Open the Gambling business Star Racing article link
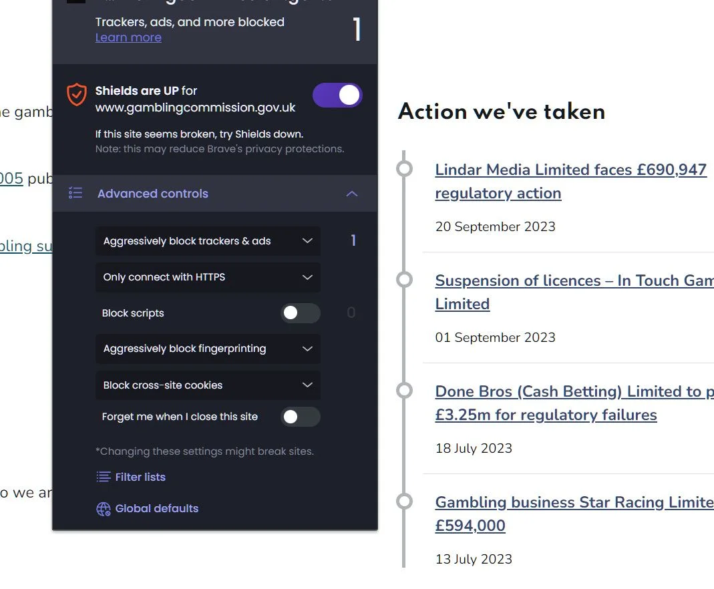This screenshot has height=589, width=714. 574,514
